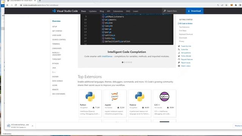This screenshot has width=242, height=136.
Task: Expand the DEV CONTAINERS section in sidebar
Action: (x=59, y=94)
